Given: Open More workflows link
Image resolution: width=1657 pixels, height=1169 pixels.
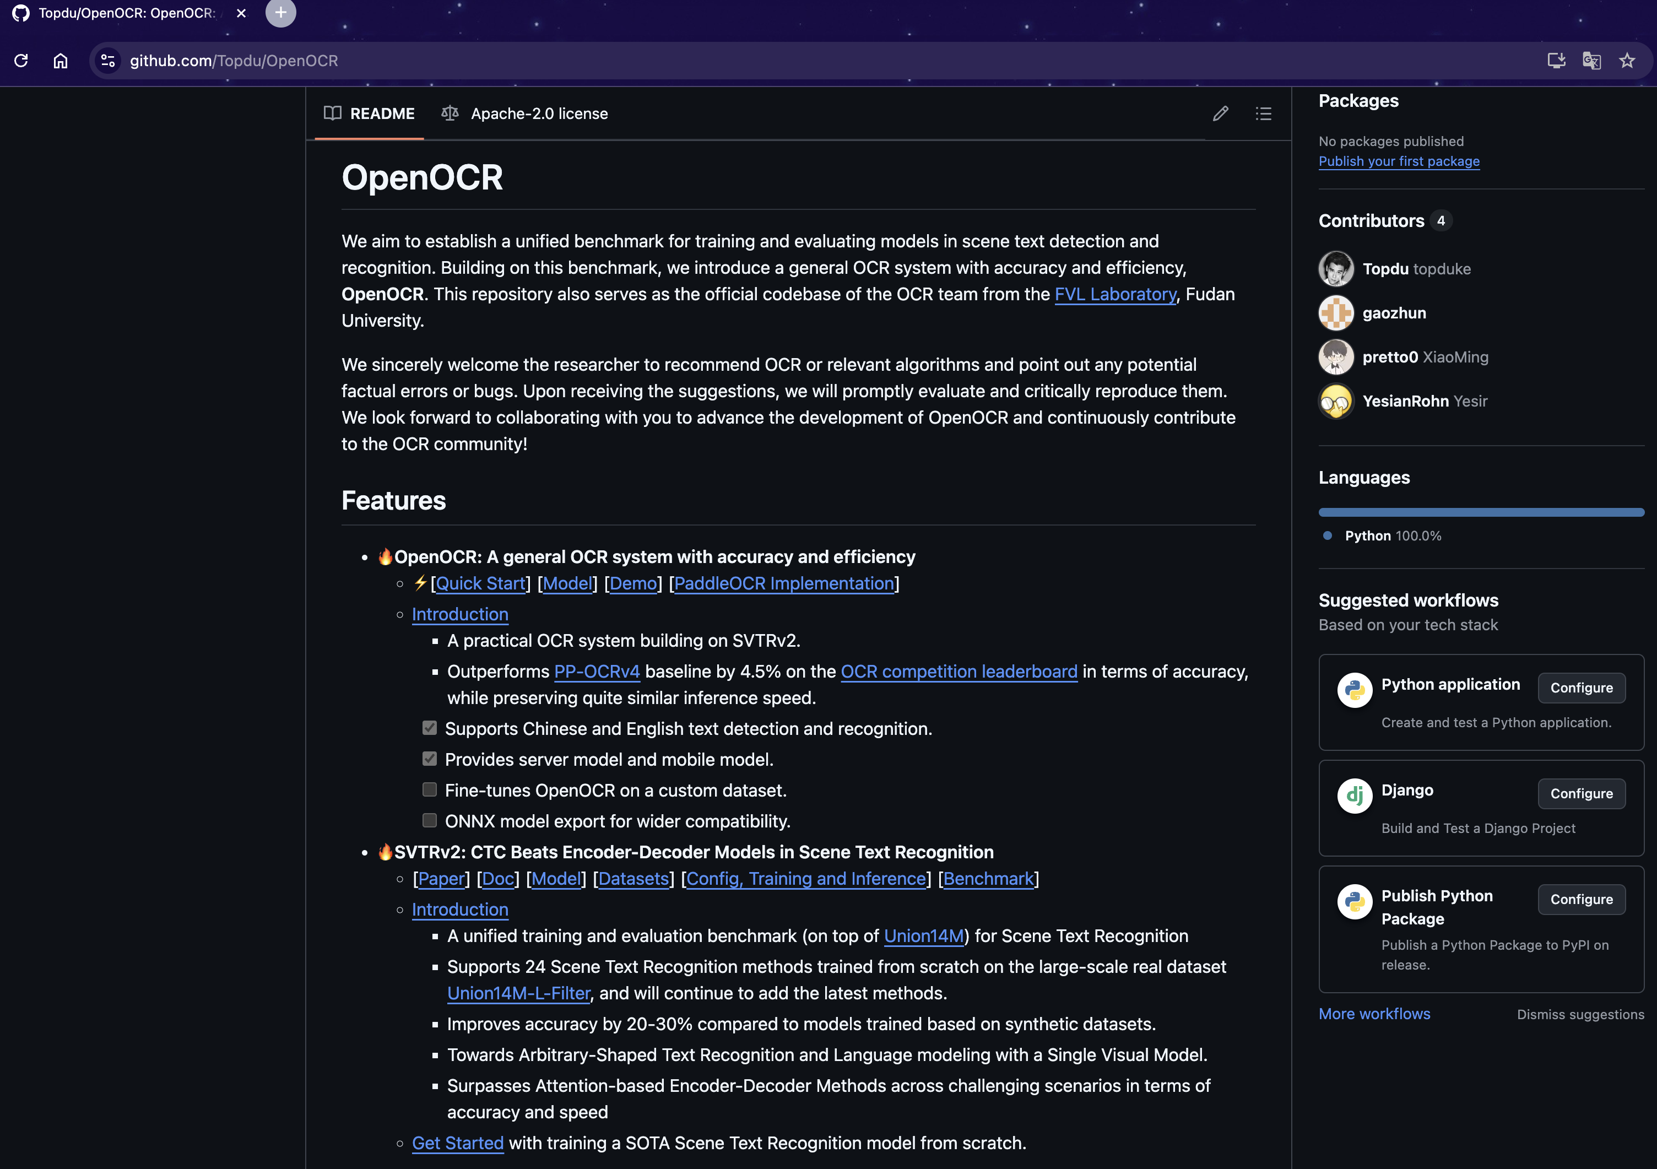Looking at the screenshot, I should pos(1374,1014).
